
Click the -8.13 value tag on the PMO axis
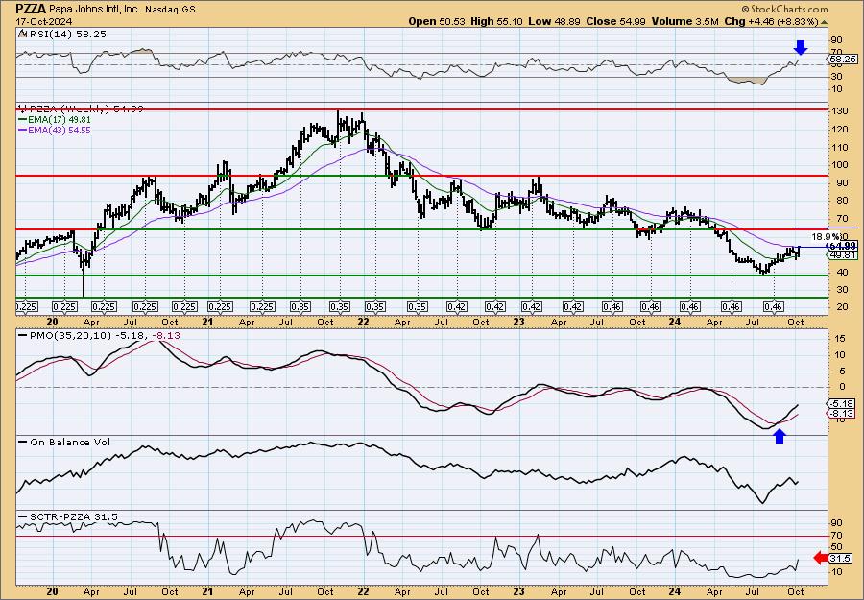843,413
